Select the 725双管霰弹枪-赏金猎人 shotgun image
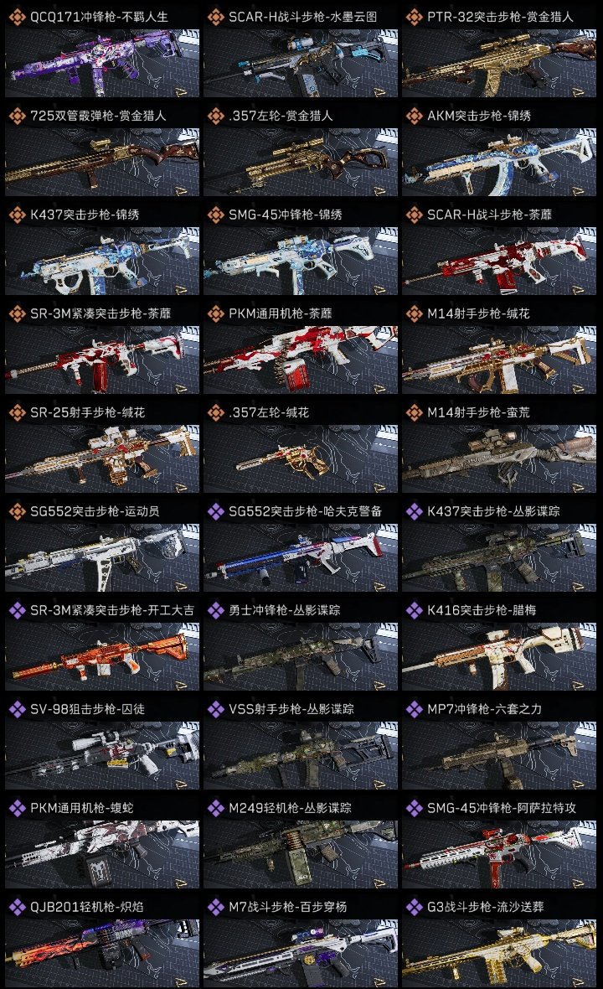This screenshot has width=603, height=989. 102,162
